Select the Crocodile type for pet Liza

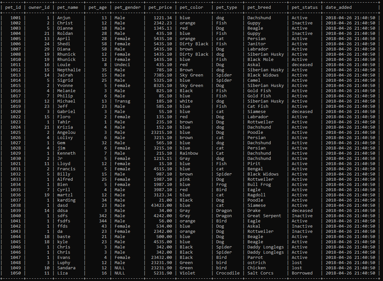(x=228, y=273)
